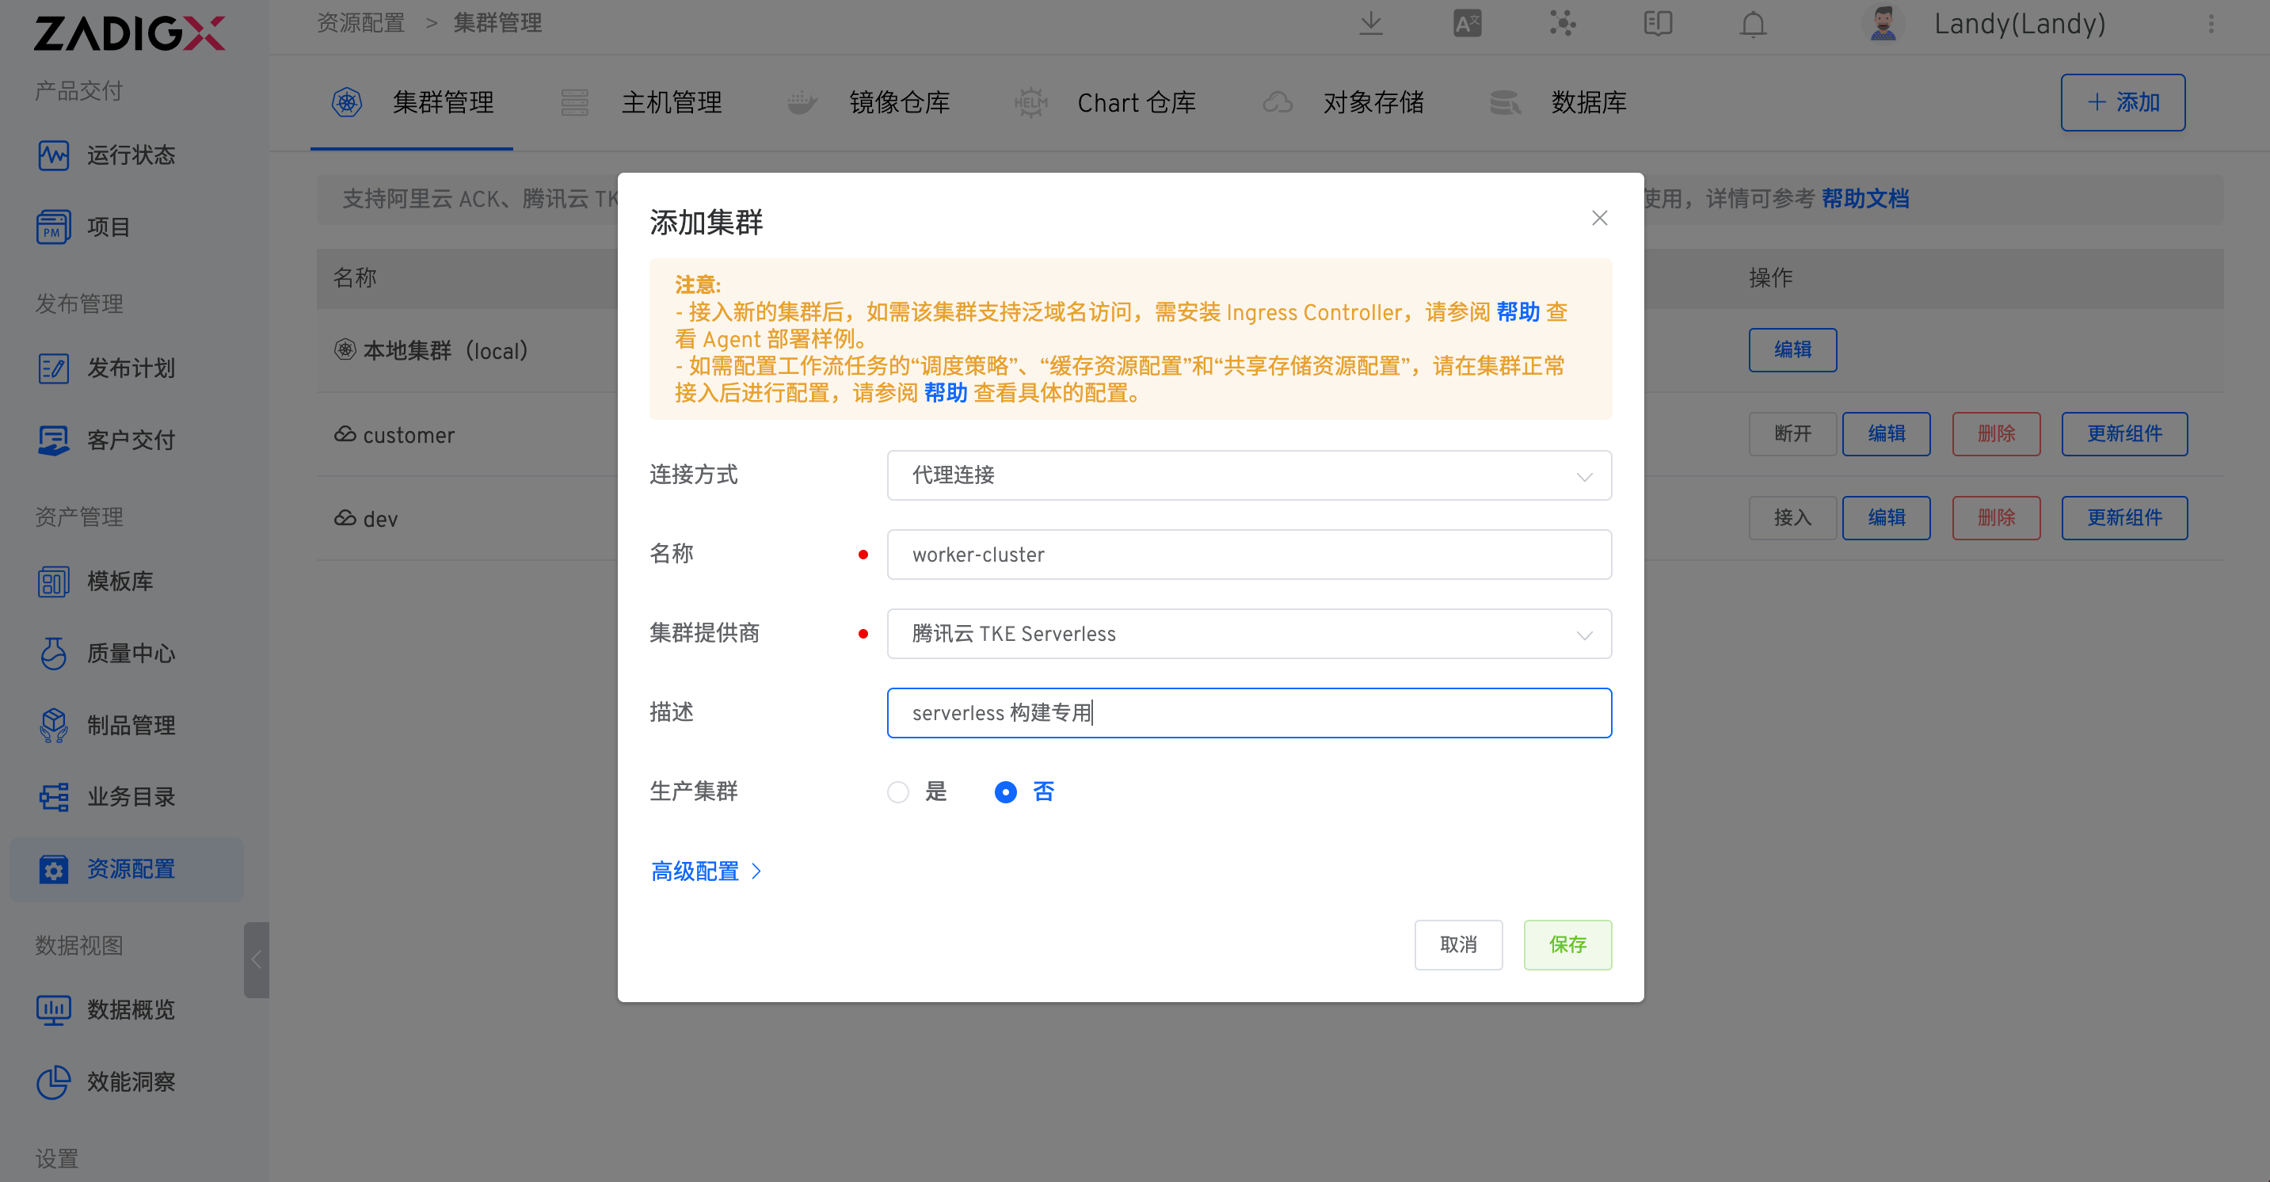2270x1182 pixels.
Task: Collapse the sidebar with the arrow handle
Action: [x=256, y=960]
